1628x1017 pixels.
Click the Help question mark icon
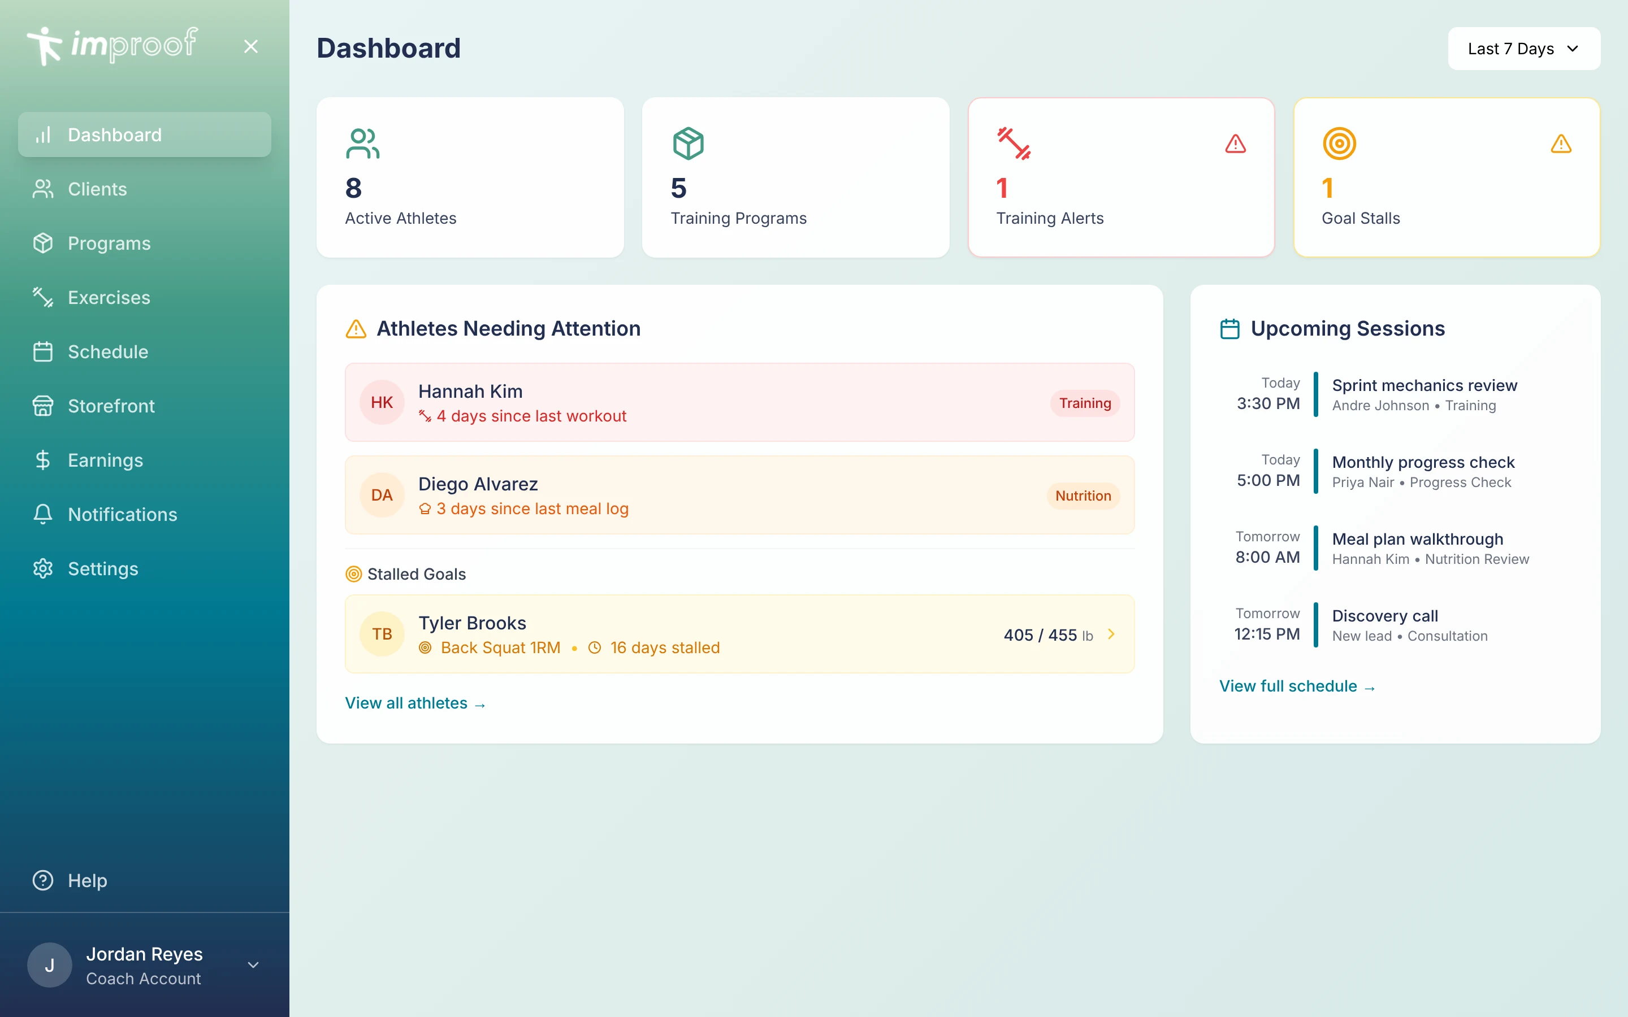43,880
